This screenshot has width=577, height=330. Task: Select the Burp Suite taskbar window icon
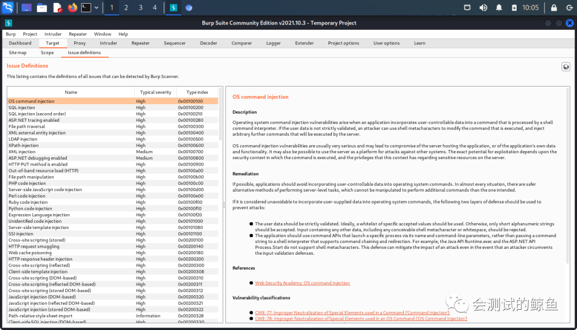(173, 7)
